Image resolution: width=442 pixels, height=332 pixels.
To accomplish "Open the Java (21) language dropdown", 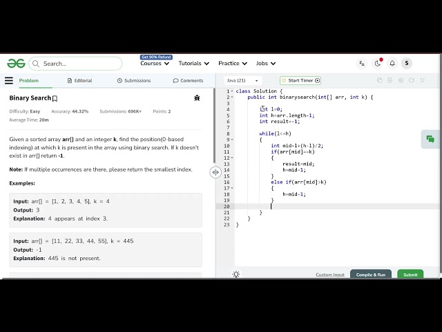I will click(x=242, y=80).
